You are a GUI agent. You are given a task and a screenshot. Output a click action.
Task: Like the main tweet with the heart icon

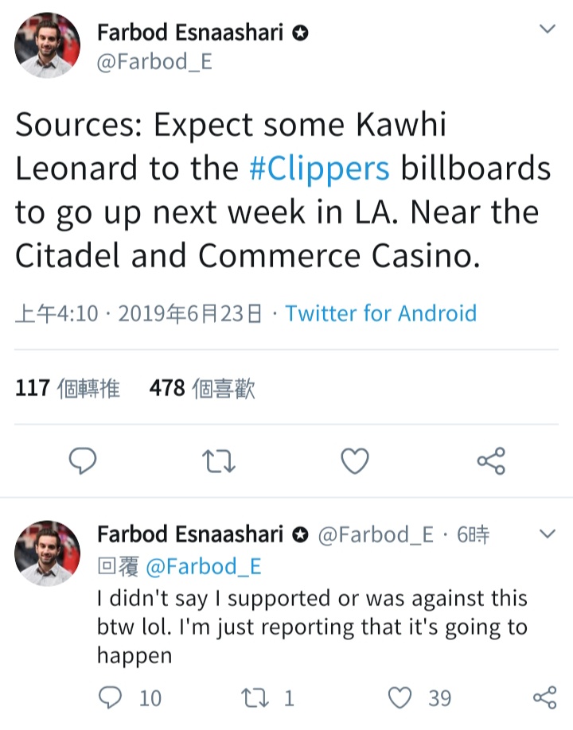pos(355,460)
